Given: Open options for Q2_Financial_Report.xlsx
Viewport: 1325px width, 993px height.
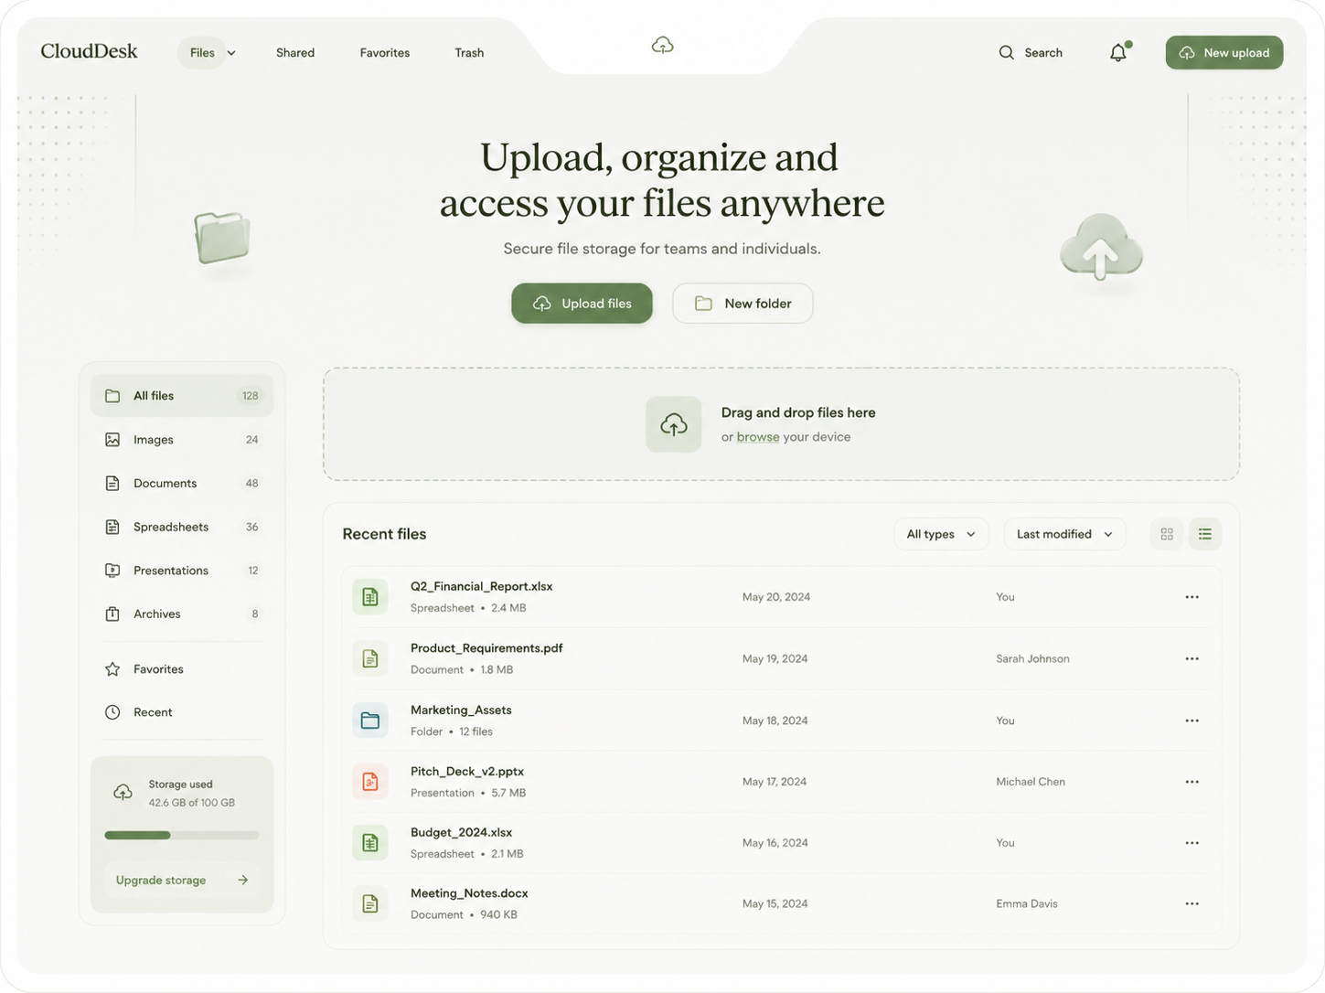Looking at the screenshot, I should coord(1191,597).
